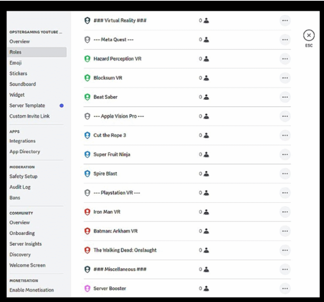The image size is (324, 302).
Task: Click the member icon next to Virtual Reality header
Action: coord(206,20)
